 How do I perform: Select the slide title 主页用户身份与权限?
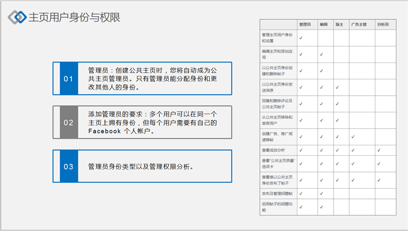click(x=74, y=17)
